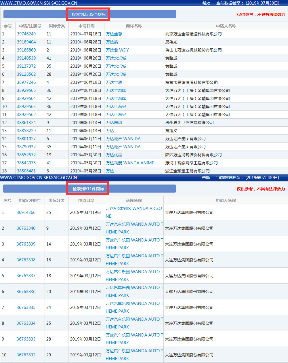This screenshot has width=288, height=363.
Task: Open registration number 38929562
Action: 26,115
